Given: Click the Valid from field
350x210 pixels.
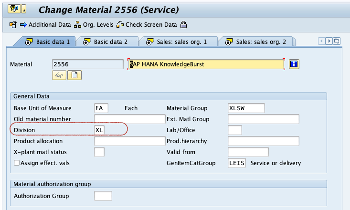Looking at the screenshot, I should click(248, 152).
